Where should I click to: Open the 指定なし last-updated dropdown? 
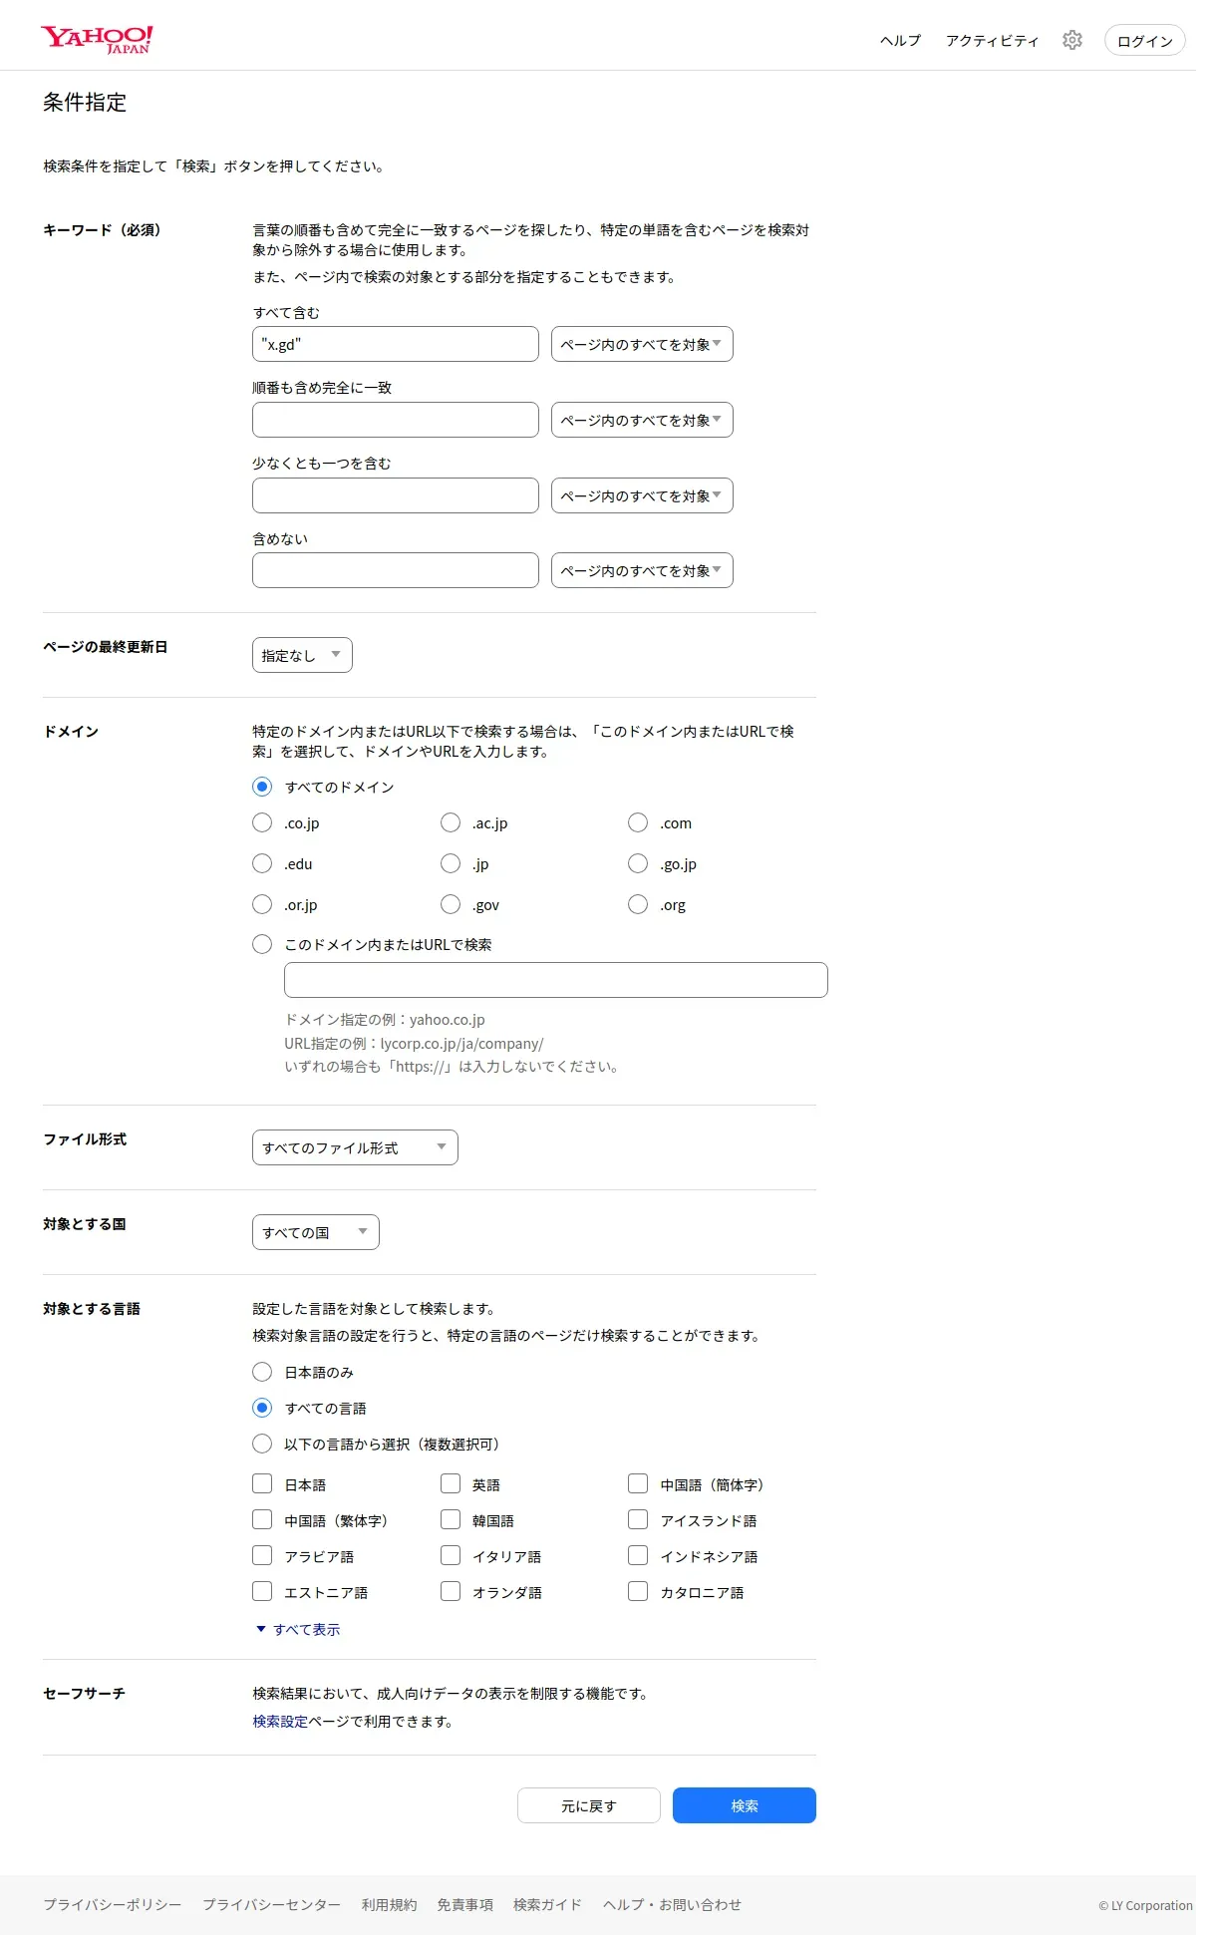[302, 655]
